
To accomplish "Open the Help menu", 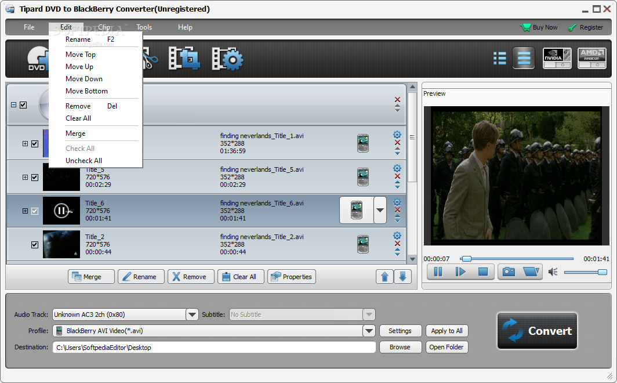I will click(x=185, y=27).
